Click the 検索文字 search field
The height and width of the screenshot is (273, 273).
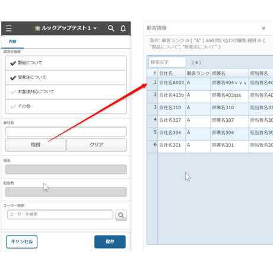click(167, 62)
